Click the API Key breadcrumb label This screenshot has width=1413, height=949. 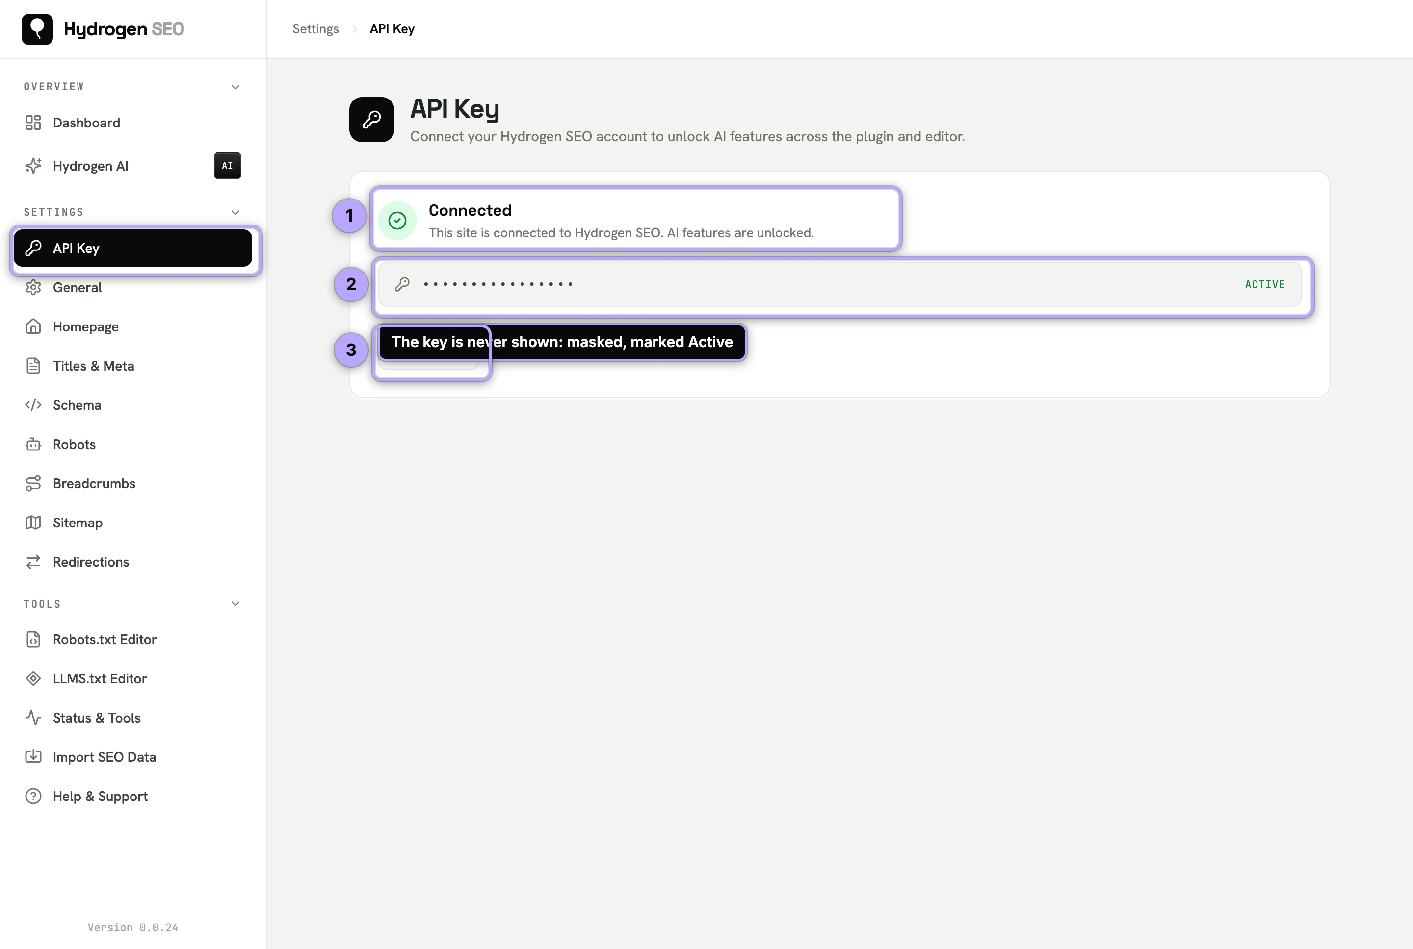pyautogui.click(x=392, y=29)
